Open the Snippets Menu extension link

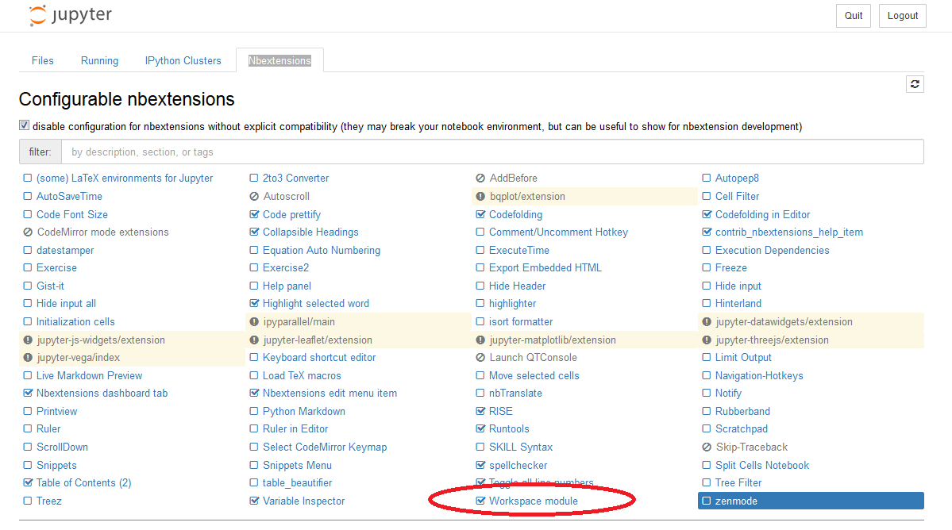click(x=297, y=466)
